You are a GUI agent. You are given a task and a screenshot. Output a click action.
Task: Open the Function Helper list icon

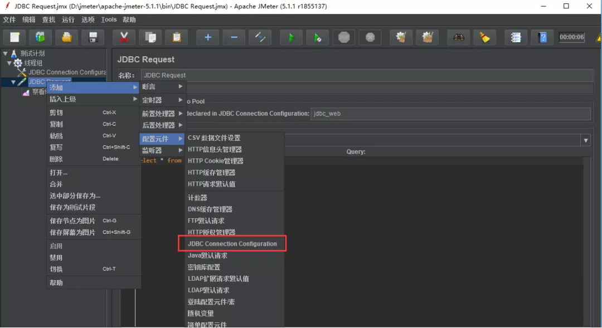point(516,37)
